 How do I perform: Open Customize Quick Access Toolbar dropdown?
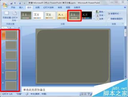coord(25,3)
